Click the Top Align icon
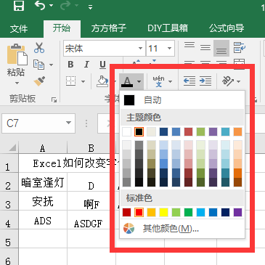This screenshot has width=265, height=265. point(189,45)
